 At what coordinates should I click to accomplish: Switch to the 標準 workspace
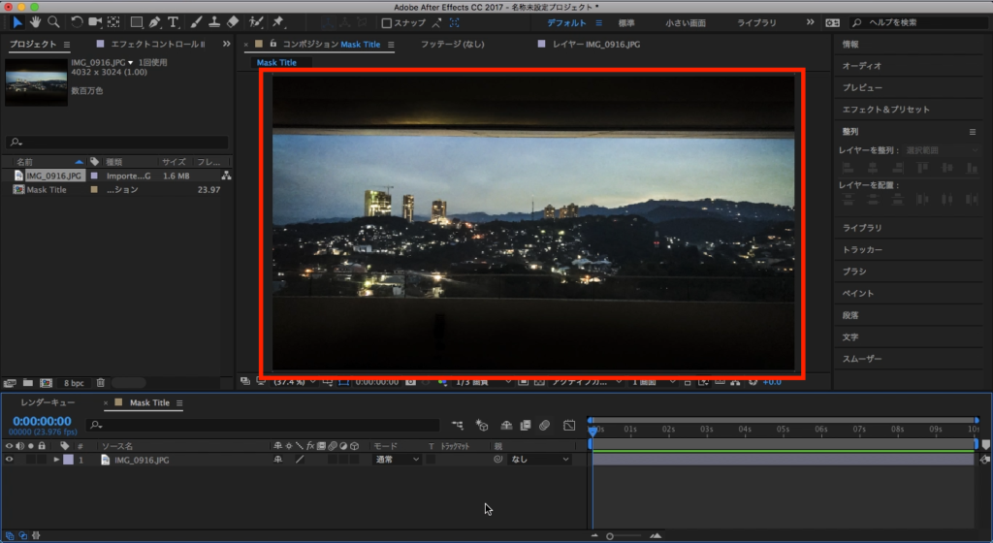pos(626,22)
